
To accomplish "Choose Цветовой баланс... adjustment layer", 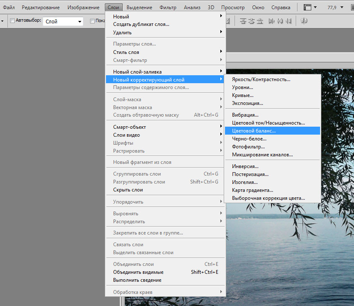I will (272, 131).
